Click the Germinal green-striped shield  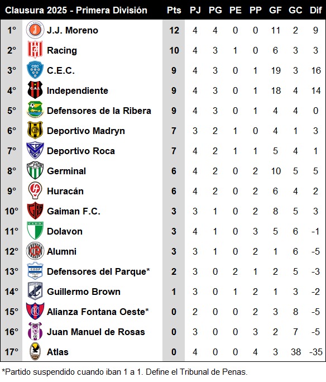pyautogui.click(x=35, y=170)
